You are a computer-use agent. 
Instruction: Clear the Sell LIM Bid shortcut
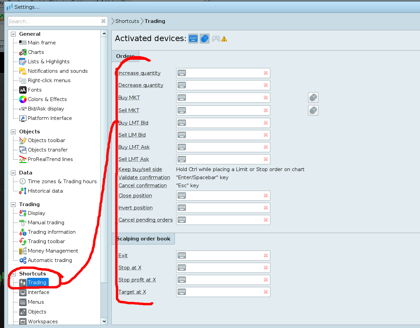tap(266, 135)
